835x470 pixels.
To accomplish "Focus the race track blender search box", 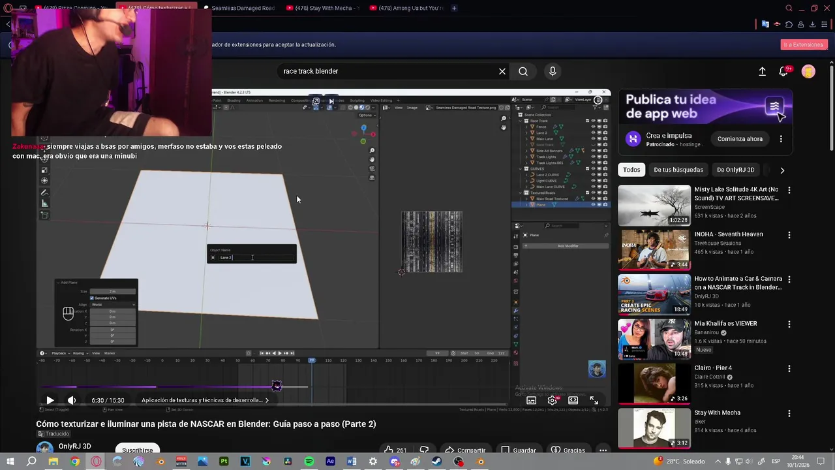I will (388, 71).
